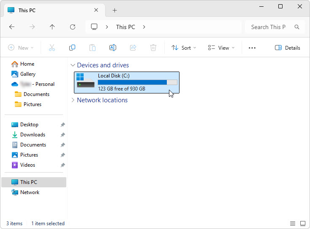
Task: Maximize the File Explorer window
Action: pos(280,6)
